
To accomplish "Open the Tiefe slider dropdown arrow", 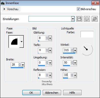I will click(50, 51).
